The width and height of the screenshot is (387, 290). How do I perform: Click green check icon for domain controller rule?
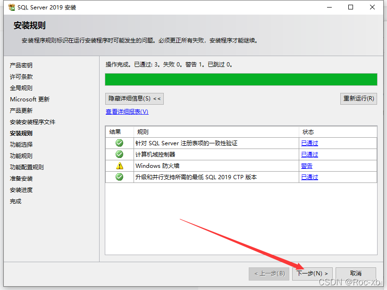[x=119, y=154]
